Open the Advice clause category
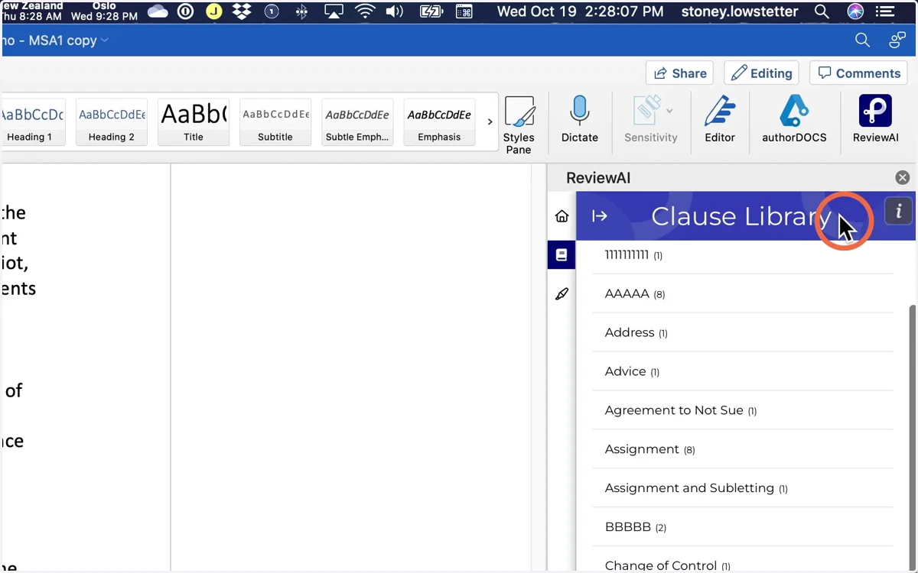 tap(743, 372)
